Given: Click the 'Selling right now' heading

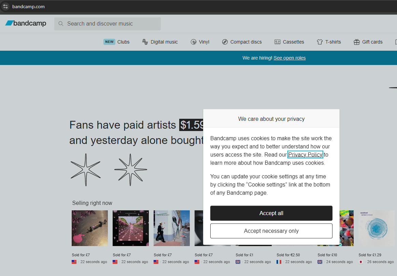Looking at the screenshot, I should [92, 203].
